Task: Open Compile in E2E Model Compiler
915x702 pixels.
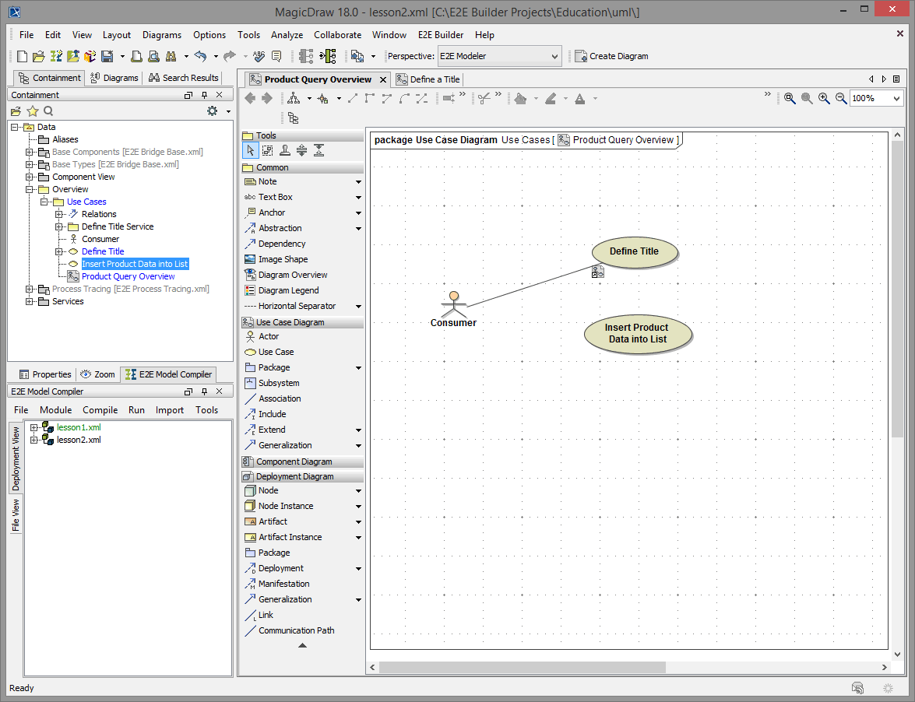Action: coord(100,410)
